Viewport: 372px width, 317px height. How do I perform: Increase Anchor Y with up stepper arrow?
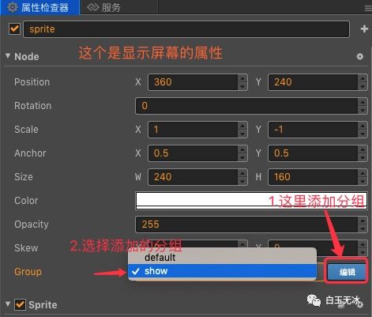point(363,149)
